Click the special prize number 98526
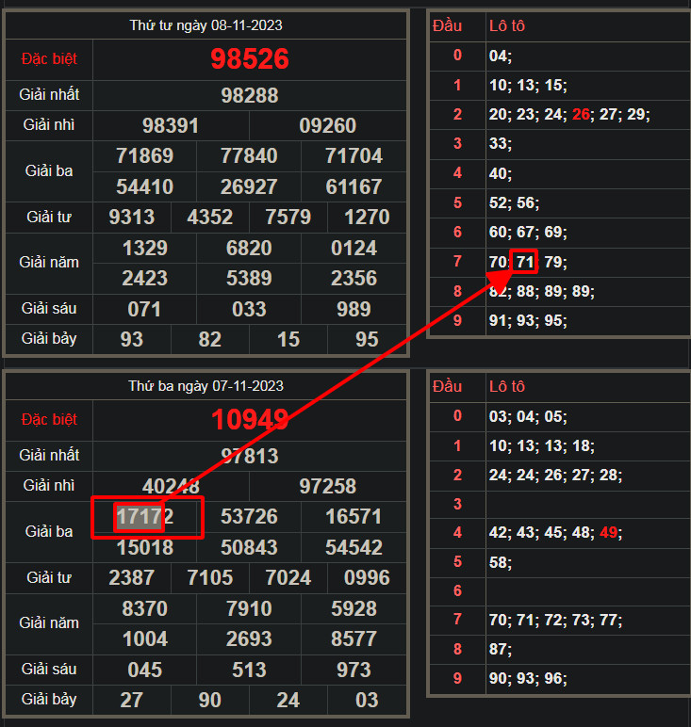Viewport: 691px width, 727px height. tap(249, 59)
